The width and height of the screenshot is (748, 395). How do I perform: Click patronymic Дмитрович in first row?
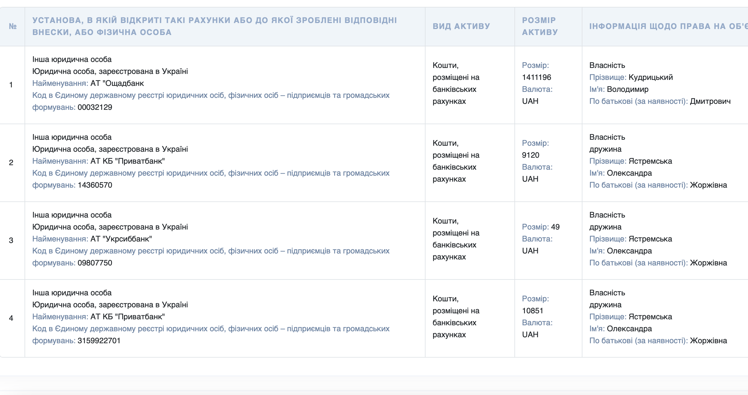click(x=710, y=101)
